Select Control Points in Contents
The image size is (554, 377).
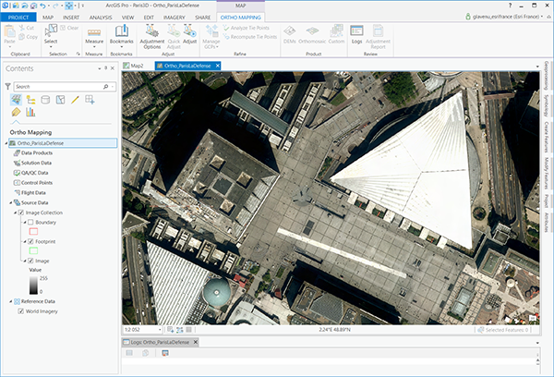[x=34, y=183]
